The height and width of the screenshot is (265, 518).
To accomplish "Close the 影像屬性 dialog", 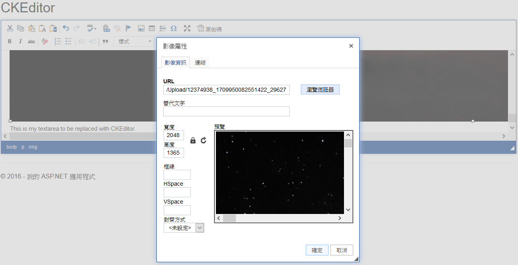I will tap(351, 46).
